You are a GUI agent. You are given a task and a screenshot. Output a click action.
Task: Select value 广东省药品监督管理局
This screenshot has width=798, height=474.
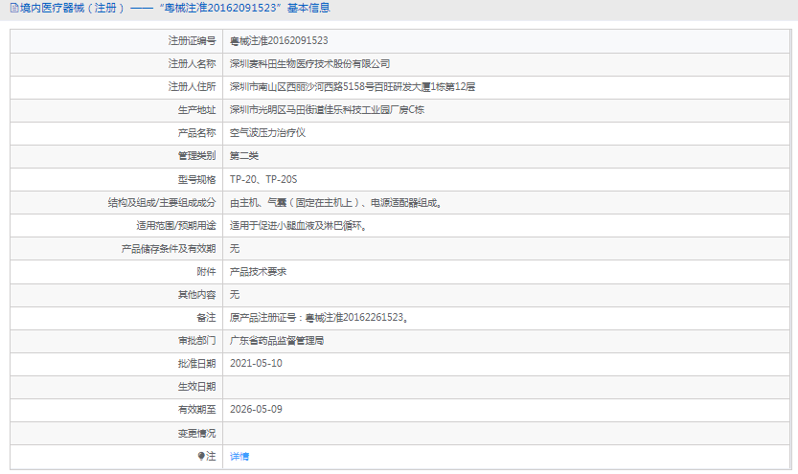(x=277, y=340)
